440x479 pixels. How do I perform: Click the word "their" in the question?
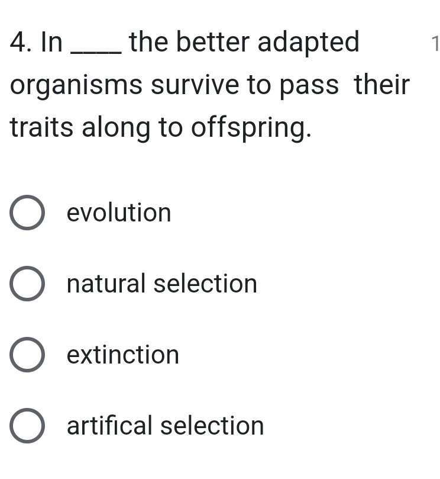coord(382,85)
